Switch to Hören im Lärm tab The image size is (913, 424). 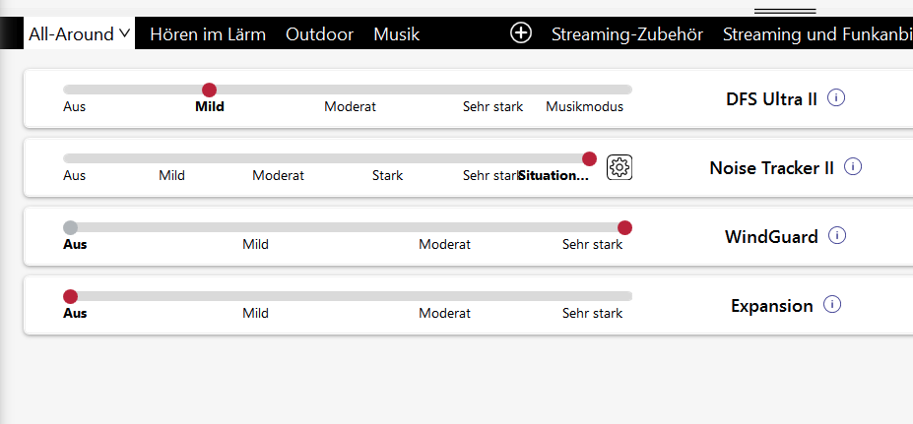point(208,34)
